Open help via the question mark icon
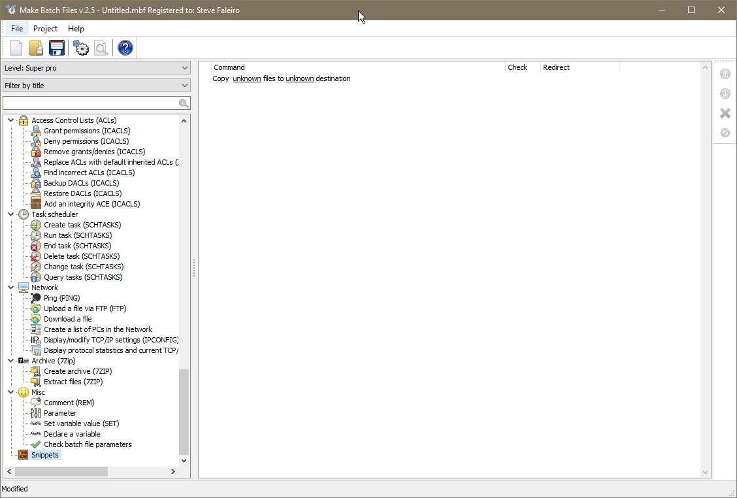 (125, 47)
